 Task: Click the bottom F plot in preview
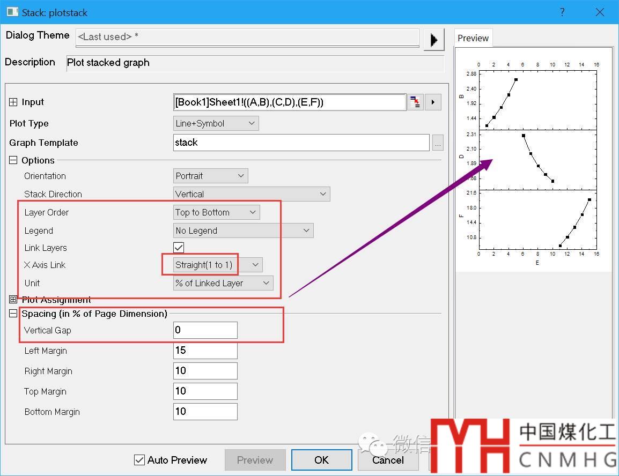(537, 219)
